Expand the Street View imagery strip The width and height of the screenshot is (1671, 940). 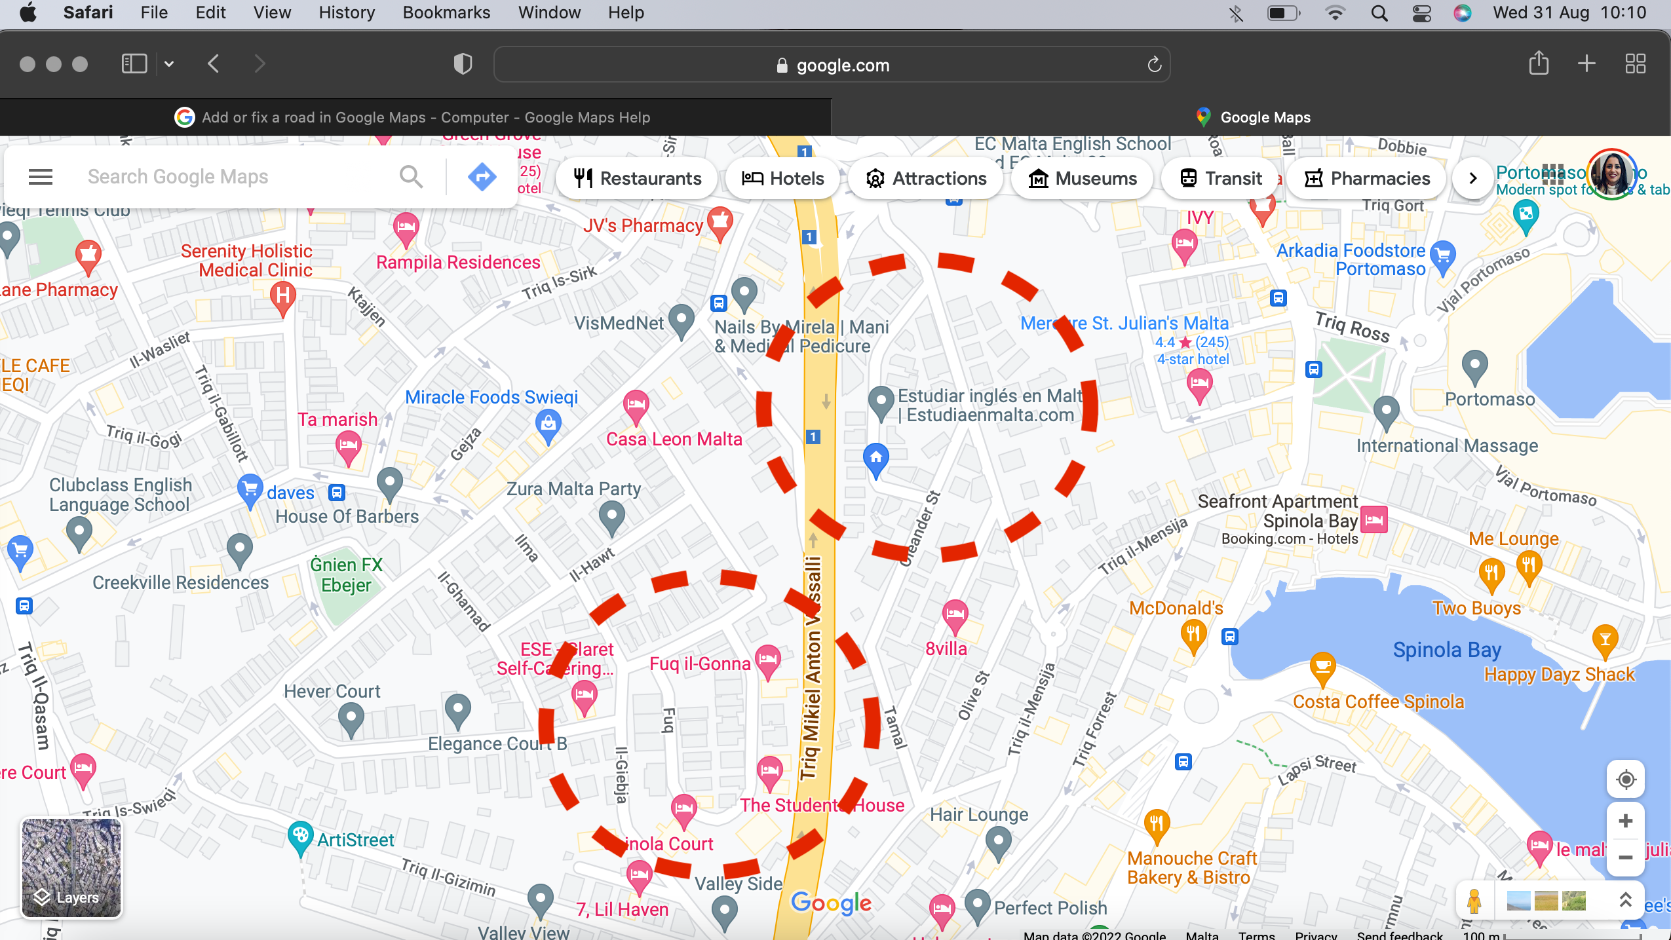pyautogui.click(x=1625, y=900)
